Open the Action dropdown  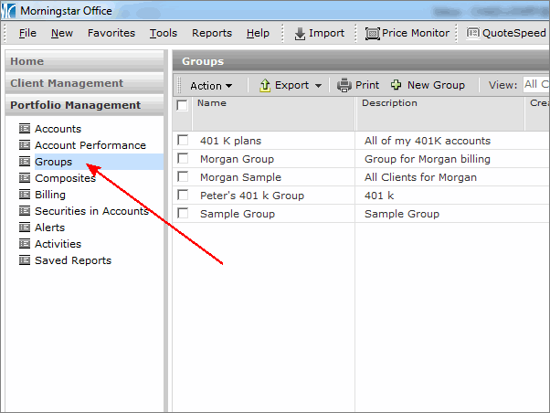(211, 85)
